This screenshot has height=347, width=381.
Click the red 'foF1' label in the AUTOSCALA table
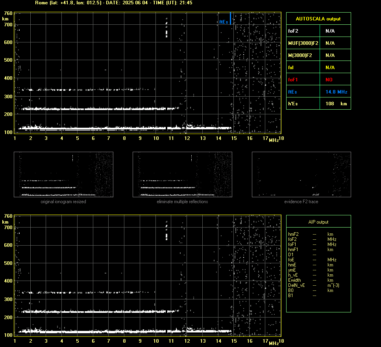293,80
